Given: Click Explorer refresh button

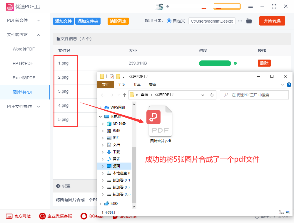Looking at the screenshot, I should (212, 95).
